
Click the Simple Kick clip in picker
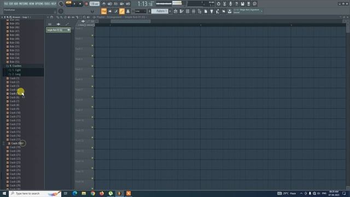tap(59, 30)
